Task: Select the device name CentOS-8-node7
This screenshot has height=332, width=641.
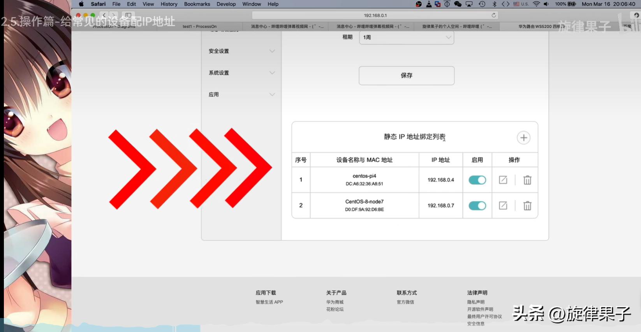Action: (x=365, y=201)
